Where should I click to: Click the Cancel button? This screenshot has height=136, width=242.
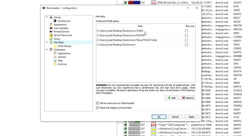(x=175, y=117)
